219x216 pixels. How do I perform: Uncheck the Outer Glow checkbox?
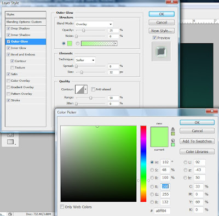click(8, 42)
